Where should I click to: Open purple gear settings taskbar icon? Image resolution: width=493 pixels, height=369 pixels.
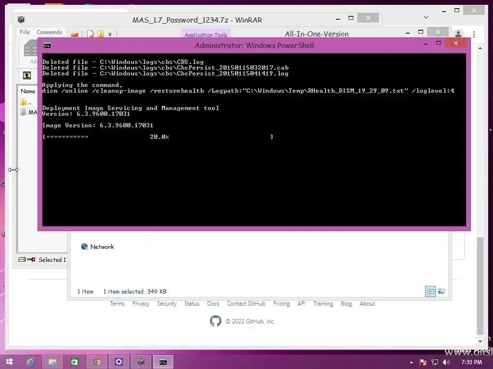point(118,362)
